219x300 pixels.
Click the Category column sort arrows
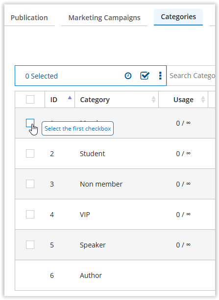(153, 100)
